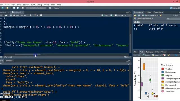Open the recent files dropdown arrow

[x=10, y=8]
